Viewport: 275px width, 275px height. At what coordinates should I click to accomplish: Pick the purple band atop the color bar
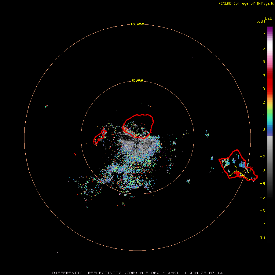[270, 30]
